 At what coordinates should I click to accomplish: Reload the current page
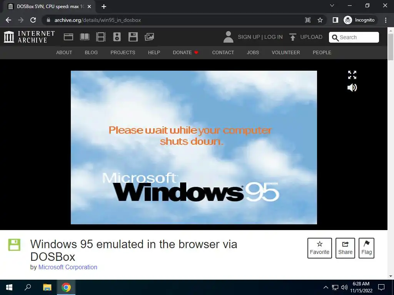pos(33,20)
